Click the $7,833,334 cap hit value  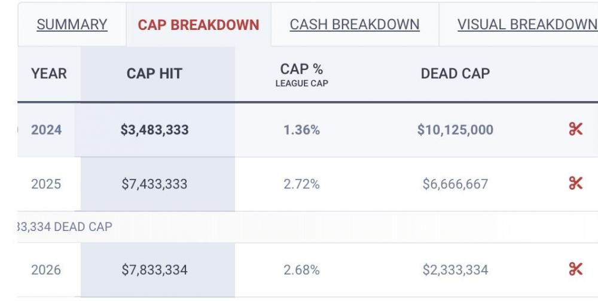pos(154,270)
